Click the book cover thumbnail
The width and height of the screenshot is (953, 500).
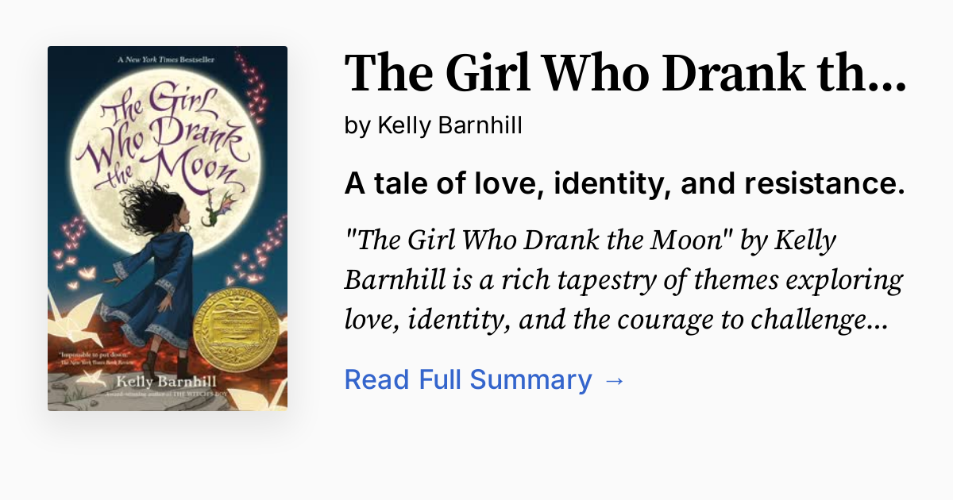pyautogui.click(x=167, y=228)
